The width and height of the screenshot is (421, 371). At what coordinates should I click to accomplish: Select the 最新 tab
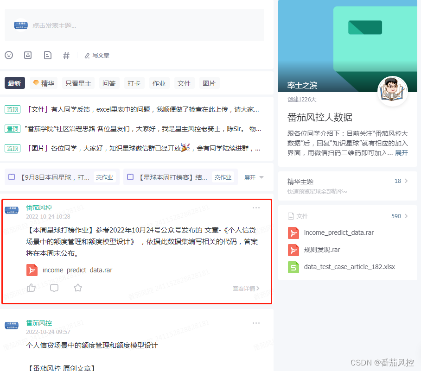[x=14, y=83]
